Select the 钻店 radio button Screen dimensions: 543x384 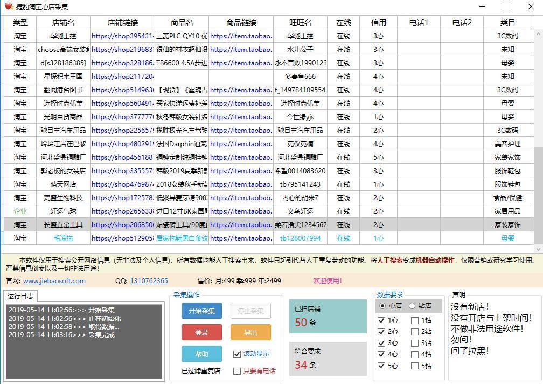413,306
